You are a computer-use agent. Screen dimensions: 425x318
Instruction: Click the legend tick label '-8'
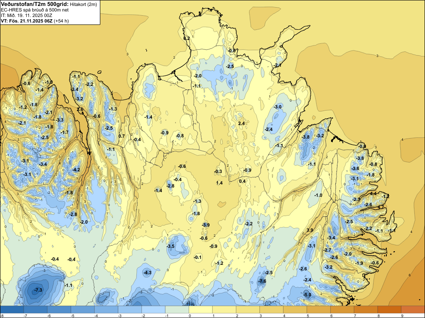[1, 315]
